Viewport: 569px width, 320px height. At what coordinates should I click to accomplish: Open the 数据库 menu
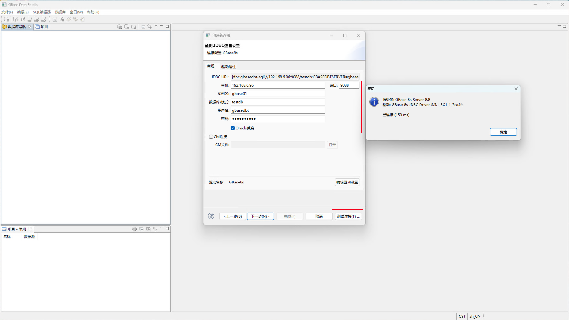(x=60, y=12)
